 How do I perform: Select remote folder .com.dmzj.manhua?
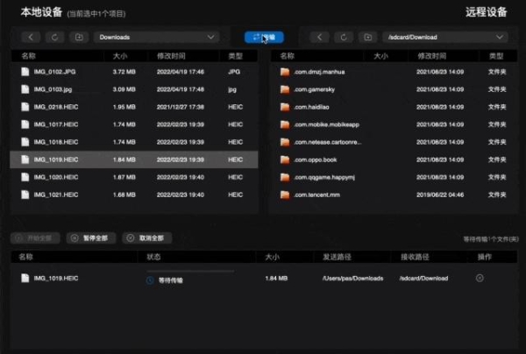pos(394,72)
